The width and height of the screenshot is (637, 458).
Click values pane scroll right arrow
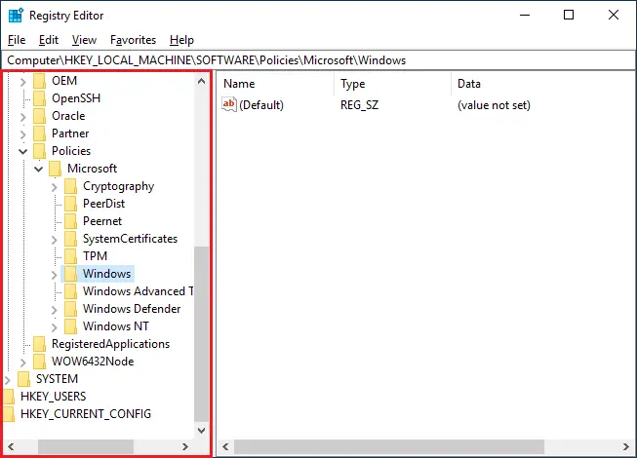click(626, 446)
